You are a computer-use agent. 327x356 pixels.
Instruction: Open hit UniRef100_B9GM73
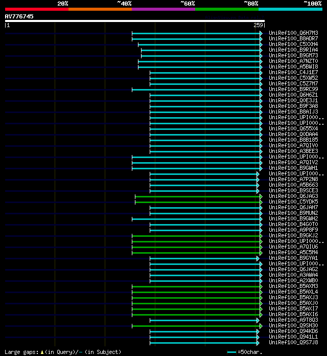[293, 56]
